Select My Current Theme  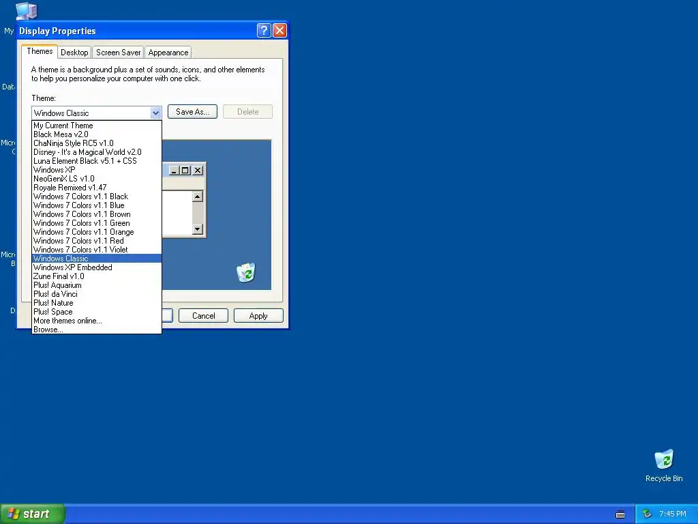(97, 126)
